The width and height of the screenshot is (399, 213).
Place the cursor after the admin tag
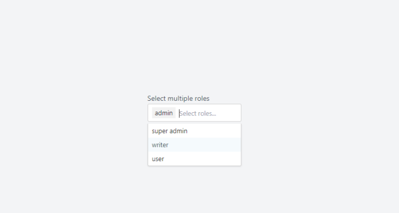tap(208, 113)
